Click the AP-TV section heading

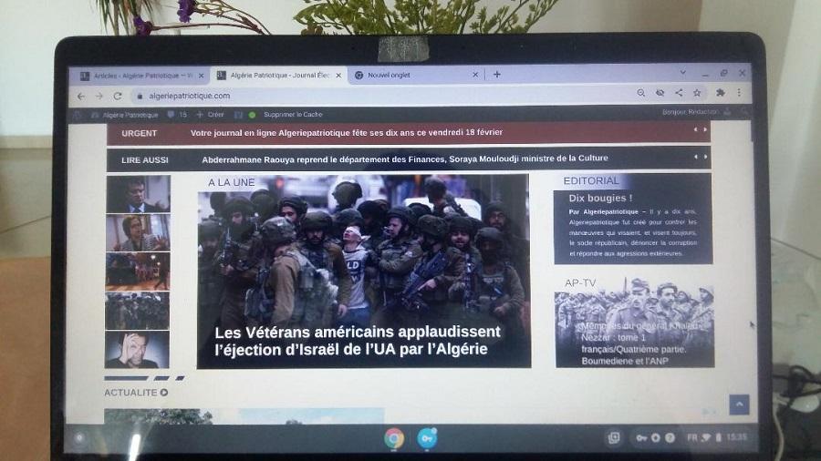[580, 282]
